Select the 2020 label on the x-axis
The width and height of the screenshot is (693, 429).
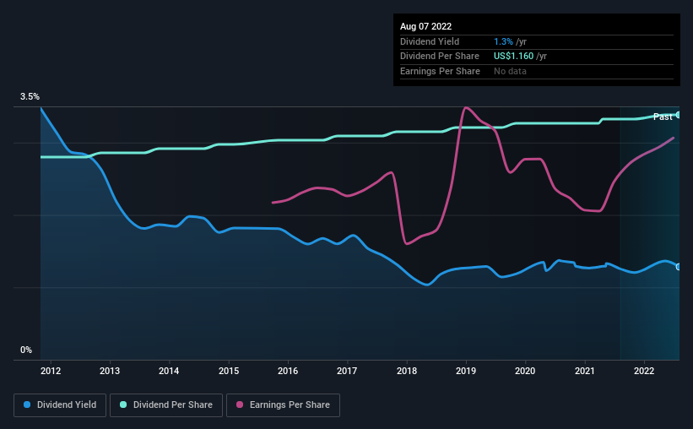[525, 371]
